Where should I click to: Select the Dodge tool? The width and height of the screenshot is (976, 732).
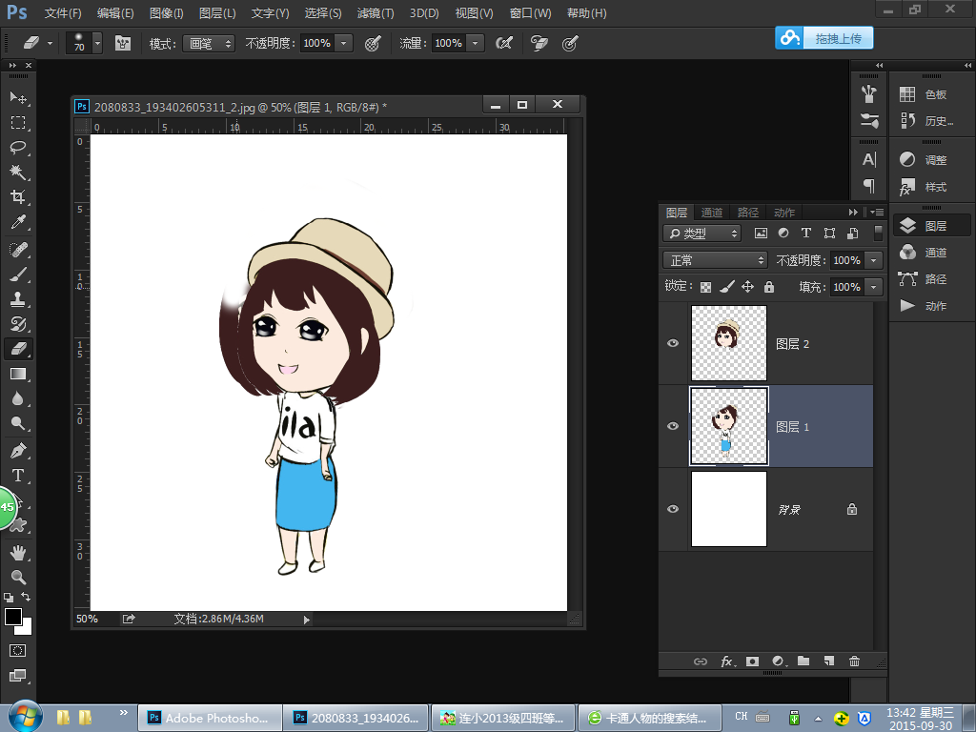pyautogui.click(x=18, y=424)
